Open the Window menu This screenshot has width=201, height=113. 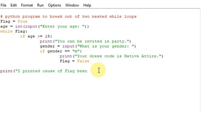click(x=72, y=5)
